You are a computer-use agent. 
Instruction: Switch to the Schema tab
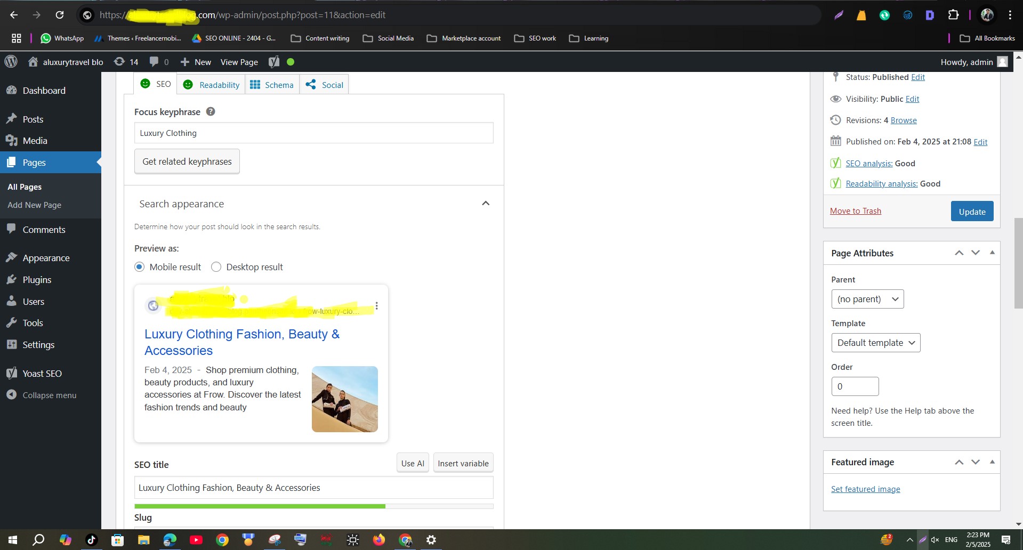[272, 85]
